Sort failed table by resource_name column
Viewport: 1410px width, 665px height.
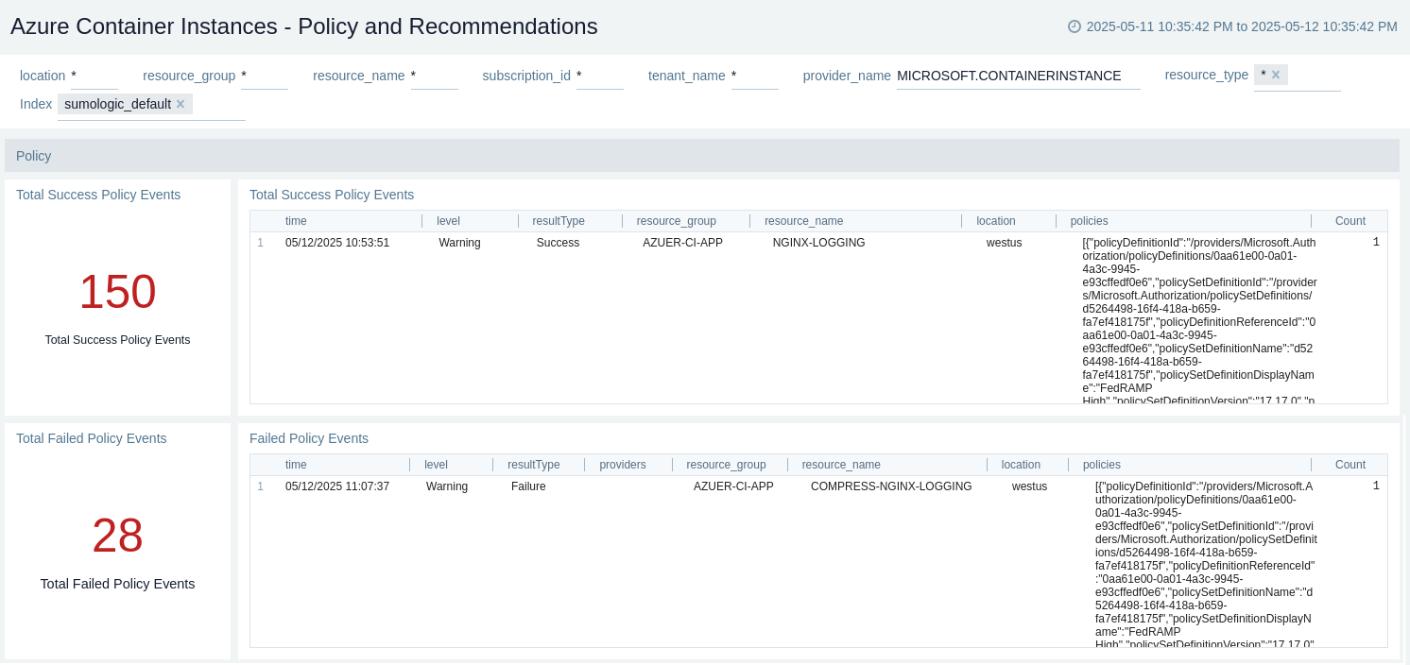coord(841,465)
